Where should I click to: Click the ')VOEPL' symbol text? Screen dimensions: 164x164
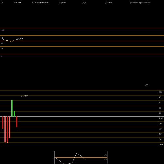pyautogui.click(x=109, y=3)
